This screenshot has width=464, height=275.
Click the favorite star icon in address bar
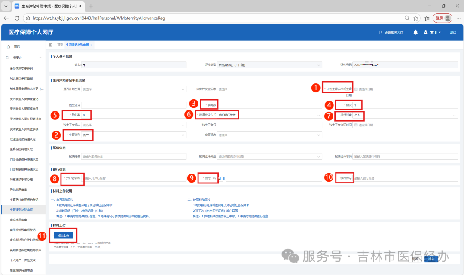416,18
